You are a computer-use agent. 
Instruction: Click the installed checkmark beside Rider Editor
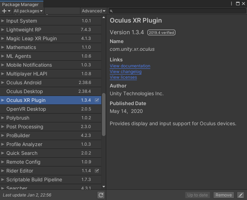coord(97,171)
